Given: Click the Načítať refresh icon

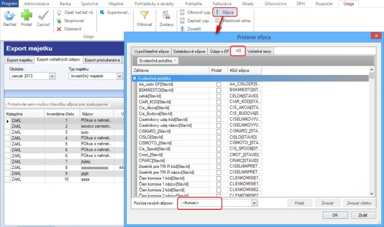Looking at the screenshot, I should 9,16.
